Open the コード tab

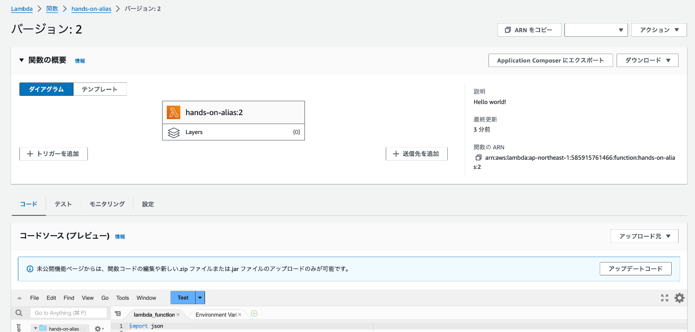(x=28, y=204)
